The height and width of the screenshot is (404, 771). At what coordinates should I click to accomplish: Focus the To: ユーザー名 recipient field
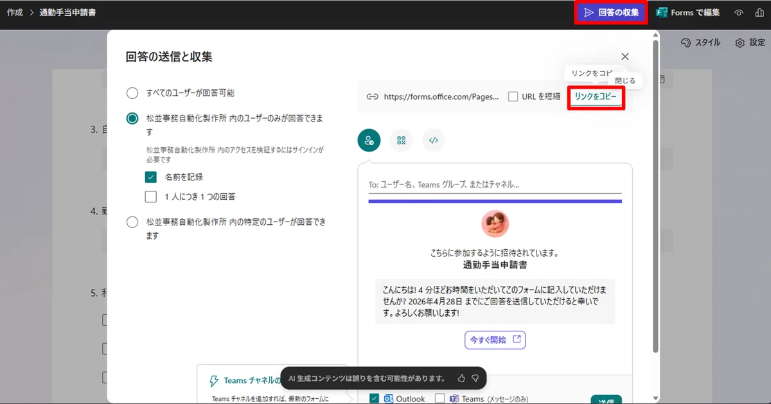pyautogui.click(x=495, y=184)
